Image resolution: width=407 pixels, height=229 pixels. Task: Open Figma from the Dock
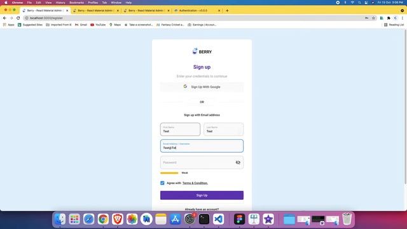click(239, 219)
